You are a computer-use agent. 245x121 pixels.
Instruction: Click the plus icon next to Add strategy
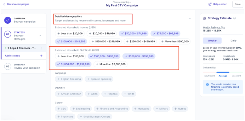point(41,56)
